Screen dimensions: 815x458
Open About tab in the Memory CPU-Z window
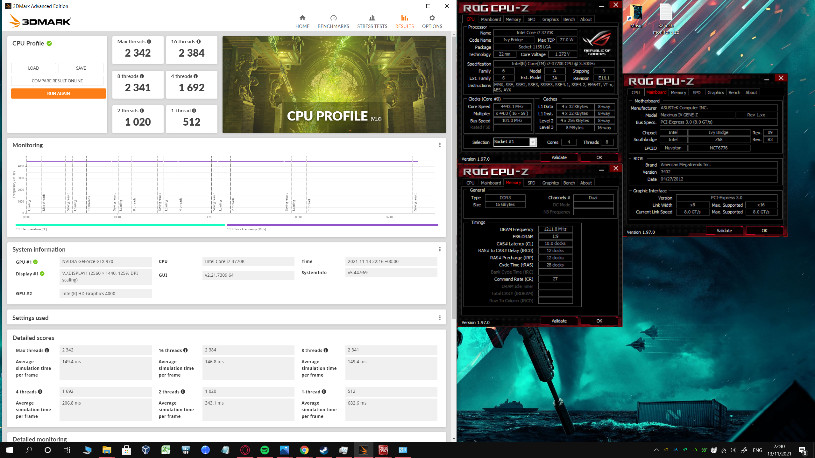point(586,183)
